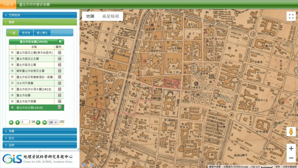The image size is (298, 168).
Task: Zoom out on the map
Action: point(291,158)
